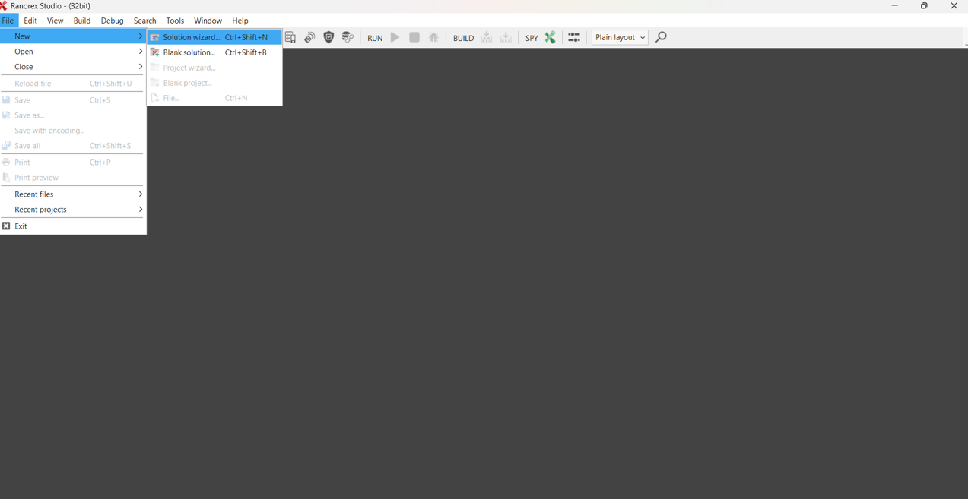Screen dimensions: 968x499
Task: Select New in the File menu
Action: coord(73,36)
